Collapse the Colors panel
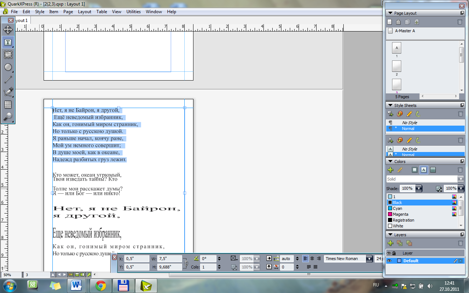The image size is (469, 293). coord(390,162)
